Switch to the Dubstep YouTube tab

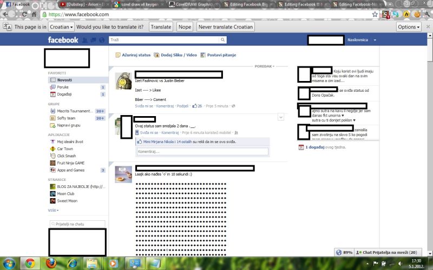click(84, 4)
